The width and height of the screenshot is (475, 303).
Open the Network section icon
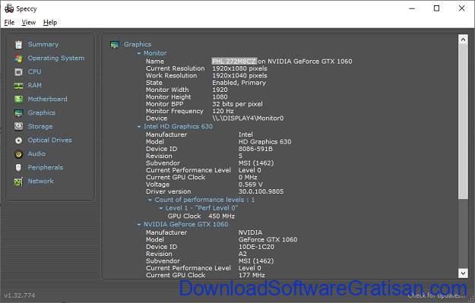coord(18,181)
